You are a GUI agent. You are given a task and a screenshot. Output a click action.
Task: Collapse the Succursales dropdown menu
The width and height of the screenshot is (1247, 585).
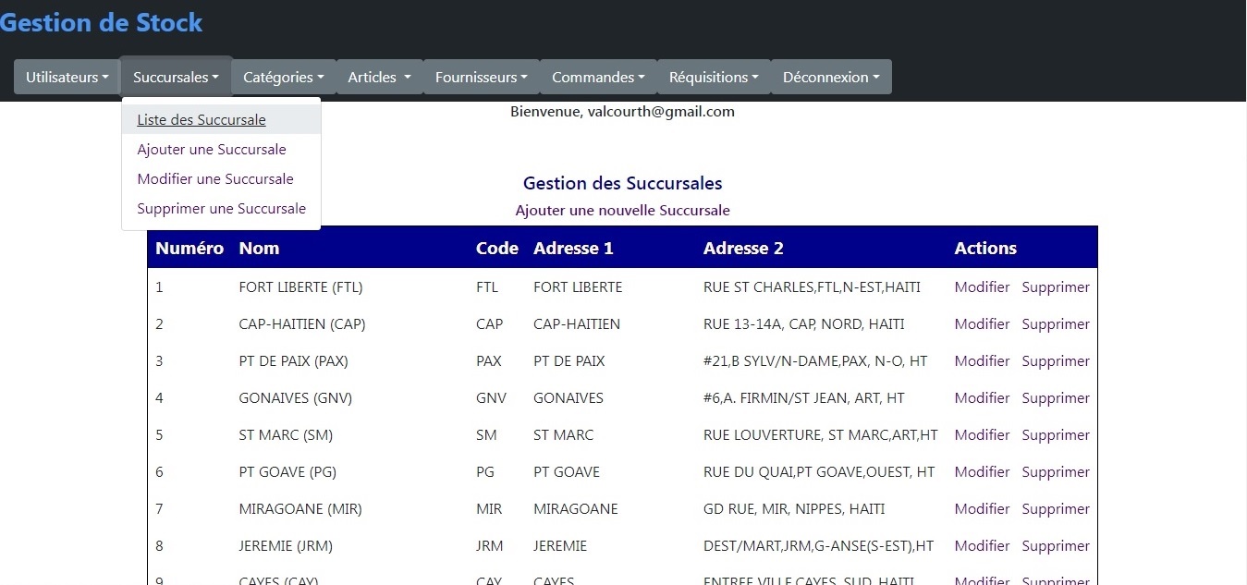(176, 78)
